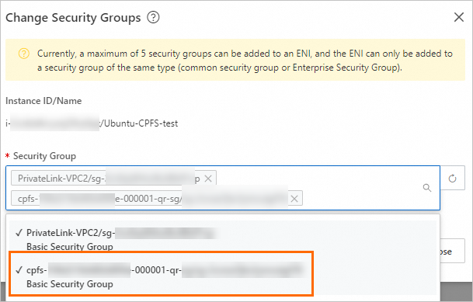Remove the PrivateLink-VPC2 security group tag
Viewport: 473px width, 302px height.
(208, 179)
